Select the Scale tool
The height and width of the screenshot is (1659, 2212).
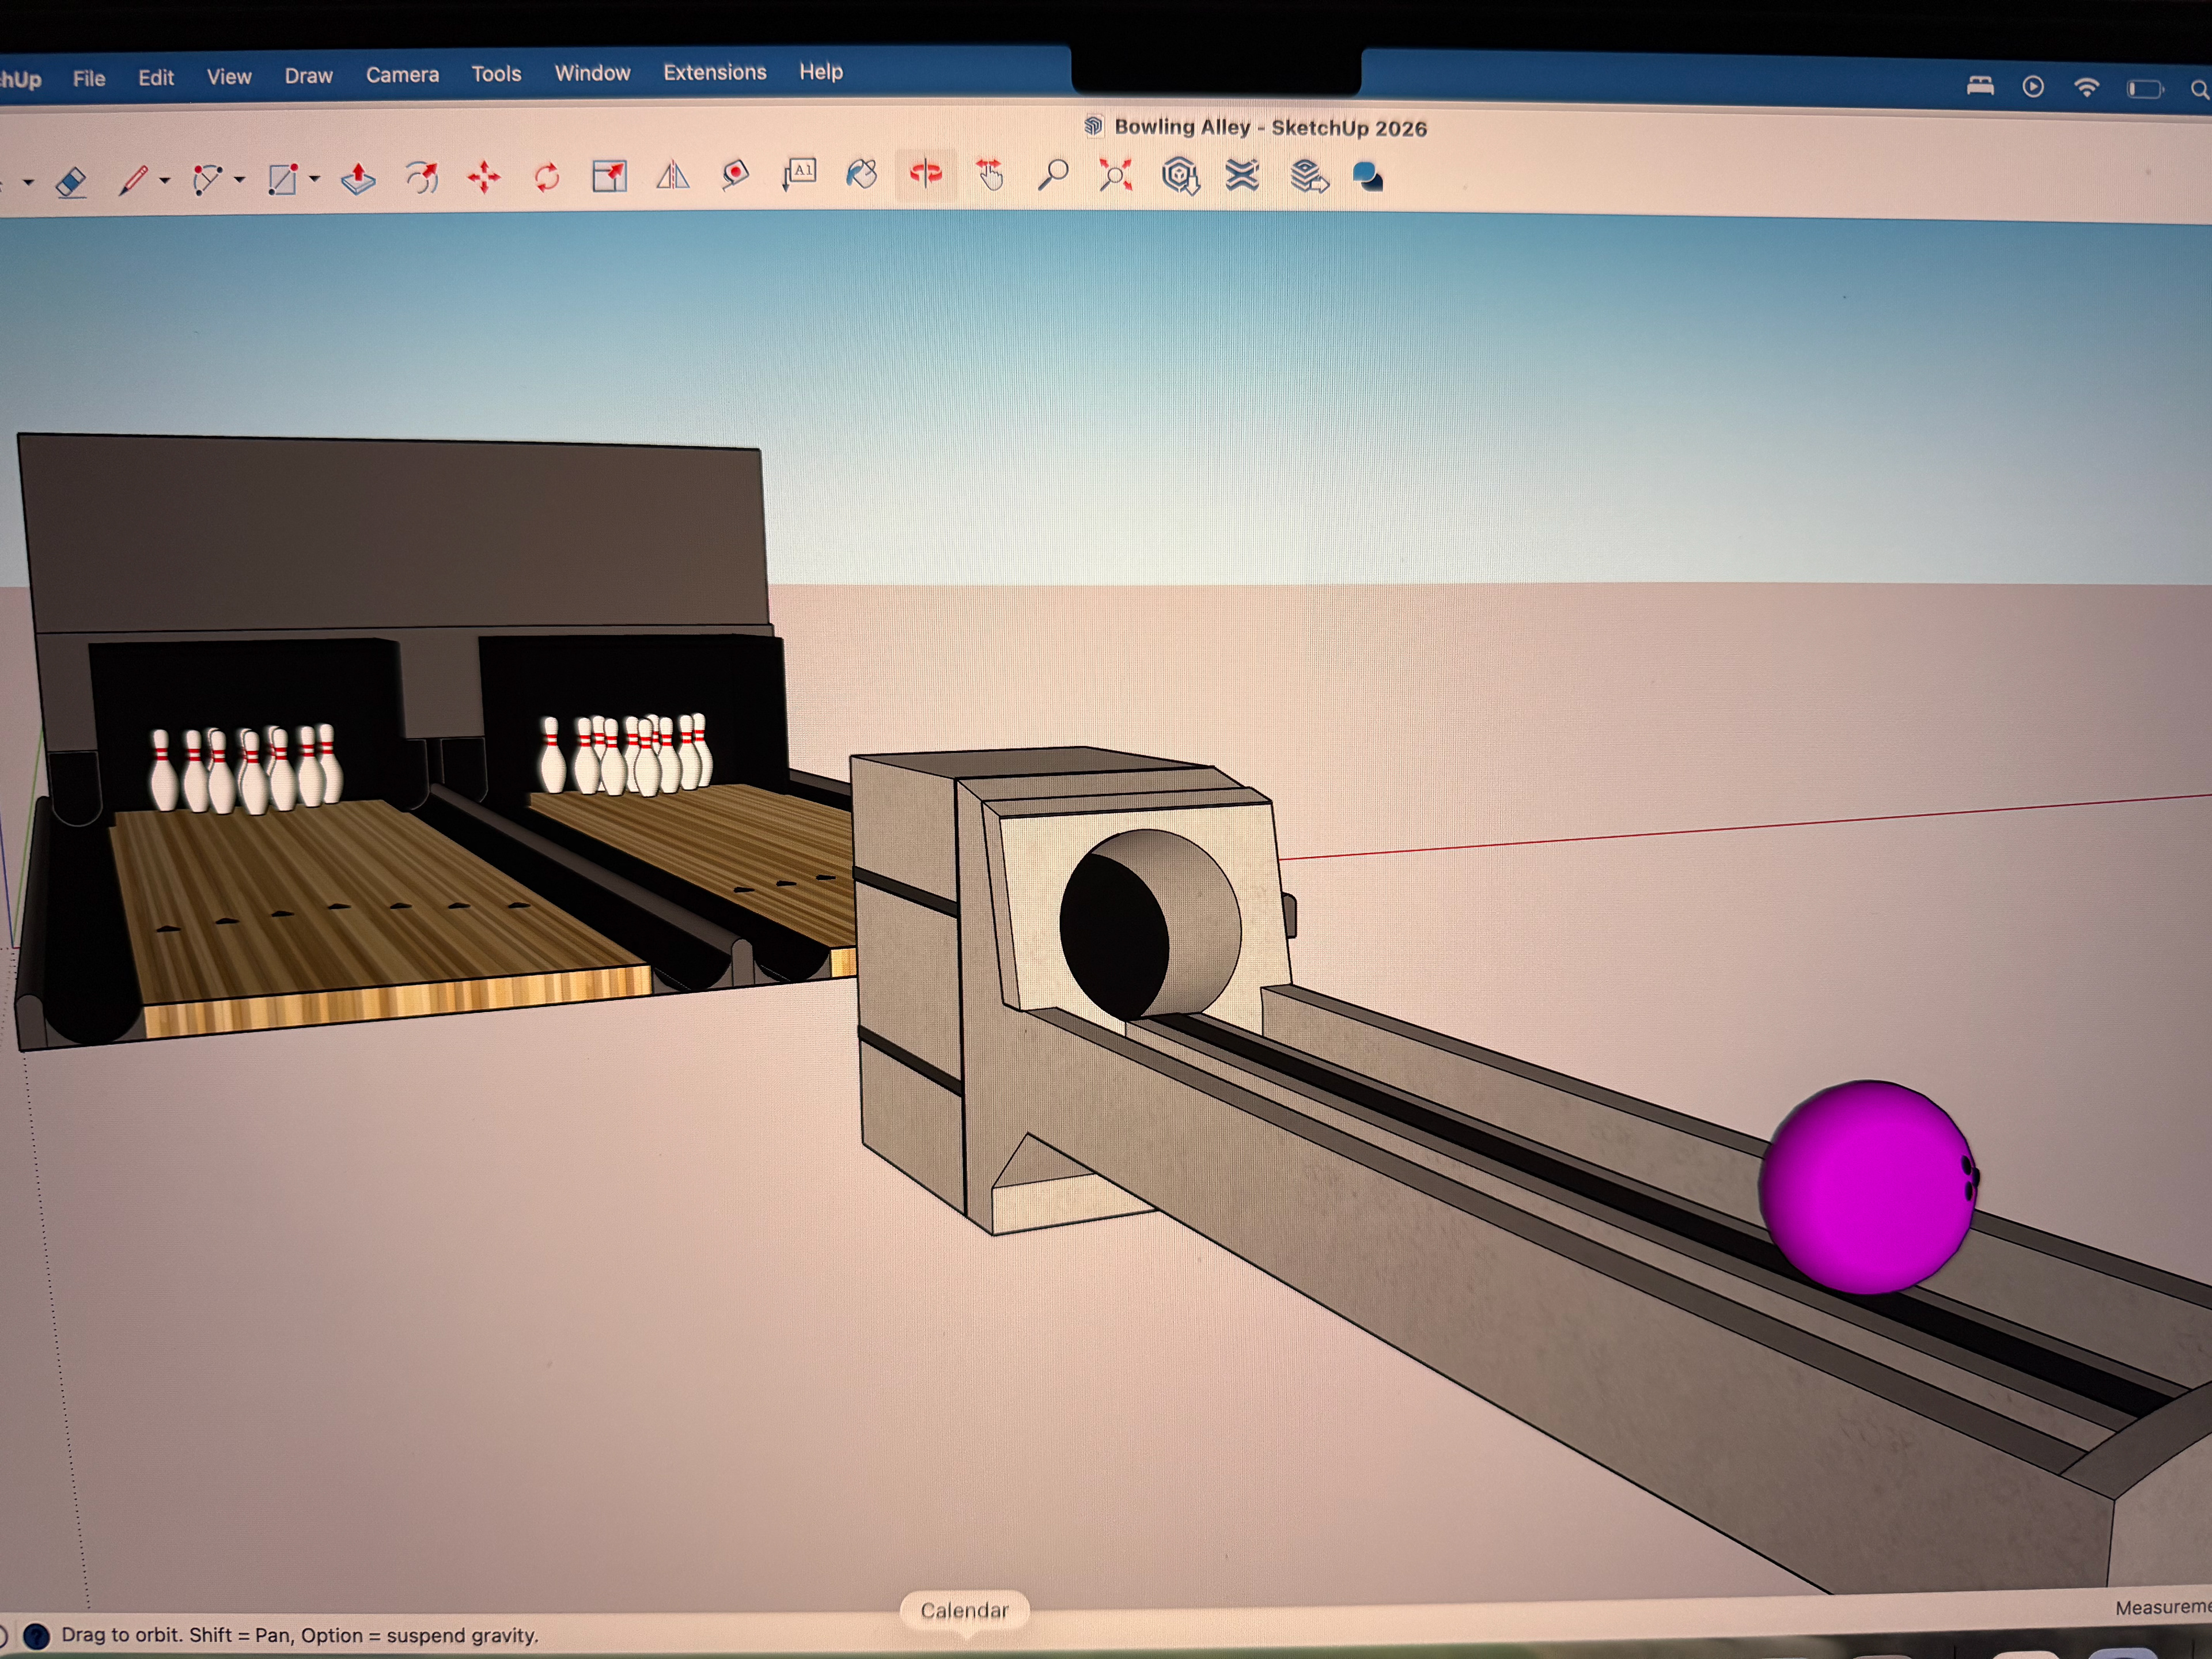click(609, 177)
